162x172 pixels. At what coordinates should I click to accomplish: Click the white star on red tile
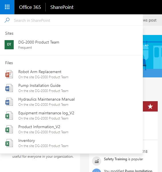pyautogui.click(x=150, y=106)
